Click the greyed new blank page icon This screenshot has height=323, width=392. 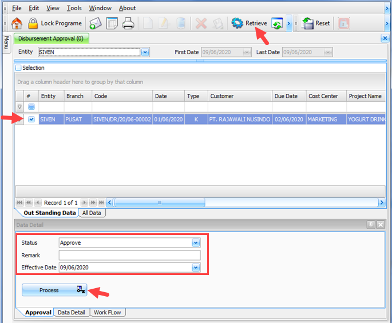pyautogui.click(x=148, y=23)
